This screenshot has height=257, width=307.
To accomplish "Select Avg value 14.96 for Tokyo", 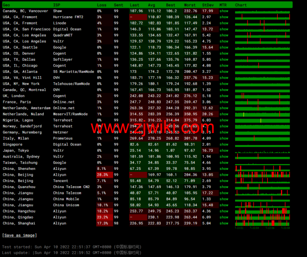I will coord(153,150).
